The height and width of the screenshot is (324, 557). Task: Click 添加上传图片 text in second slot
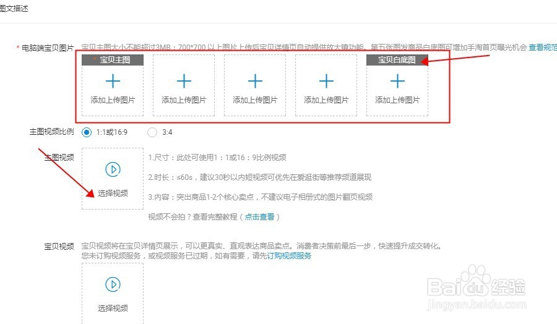coord(184,100)
